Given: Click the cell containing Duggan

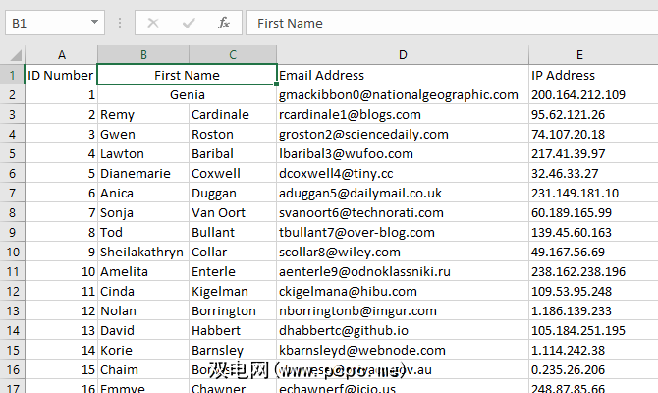Looking at the screenshot, I should (233, 193).
